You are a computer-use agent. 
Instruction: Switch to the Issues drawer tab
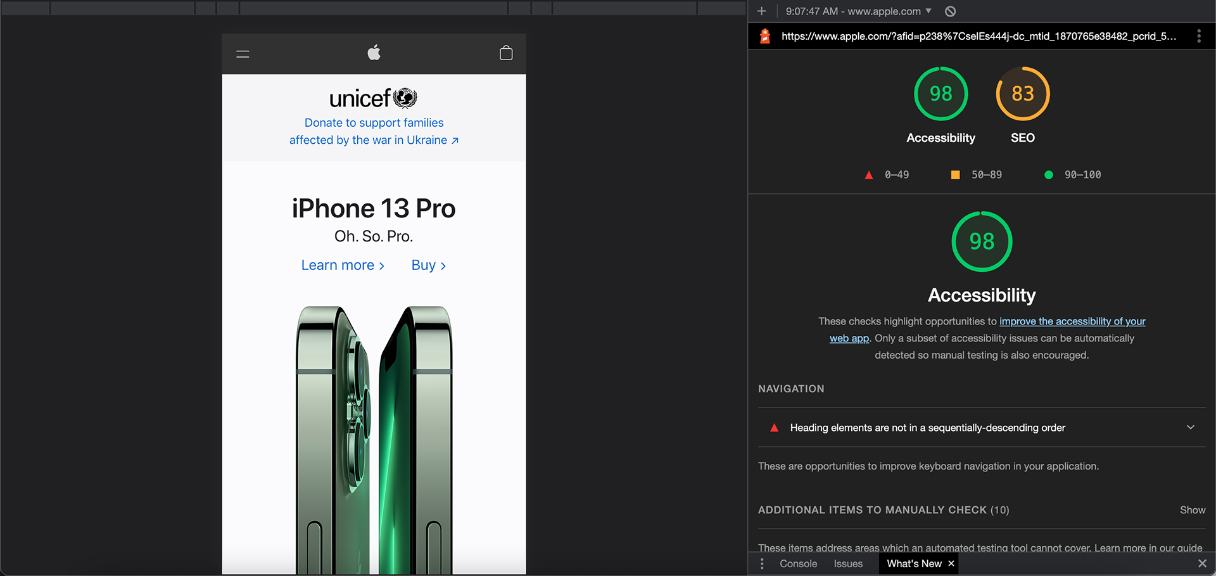tap(848, 563)
